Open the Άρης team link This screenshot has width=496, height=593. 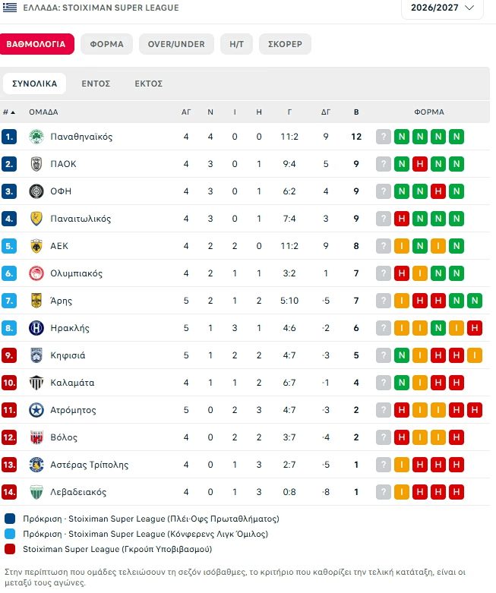(61, 301)
